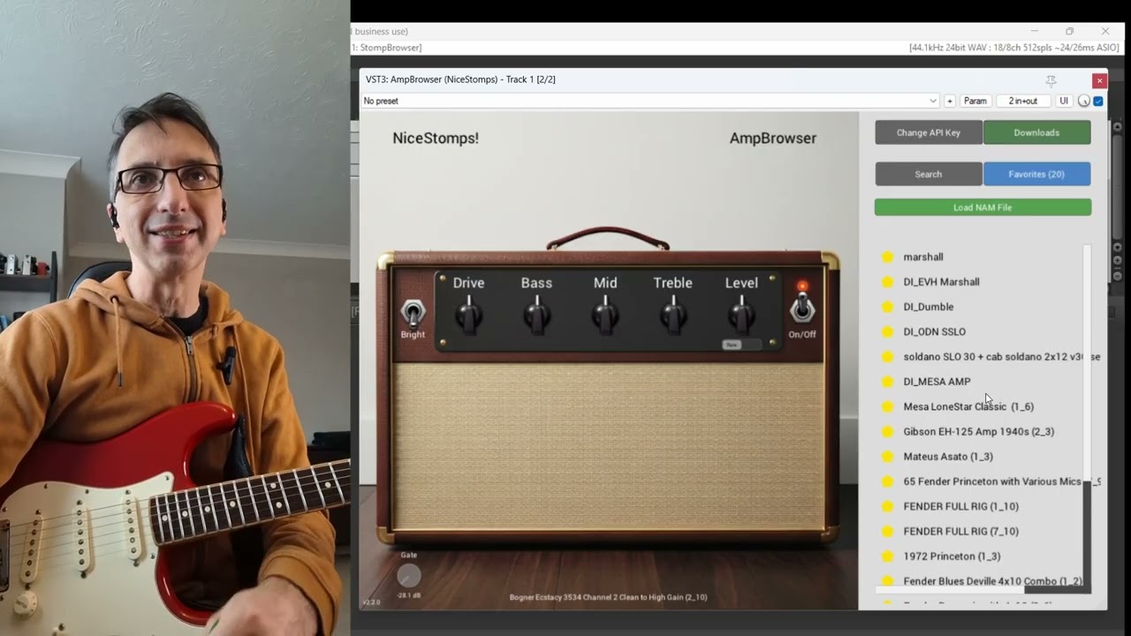Toggle favorite dot for Mesa LoneStar Classic
This screenshot has width=1131, height=636.
(887, 406)
